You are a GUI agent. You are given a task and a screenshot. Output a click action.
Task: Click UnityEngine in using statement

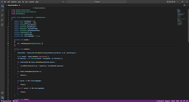20,14
